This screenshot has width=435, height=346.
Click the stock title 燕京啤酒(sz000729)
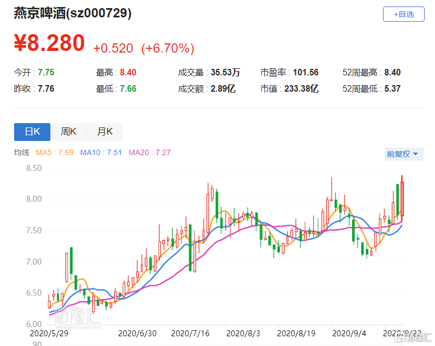(73, 13)
